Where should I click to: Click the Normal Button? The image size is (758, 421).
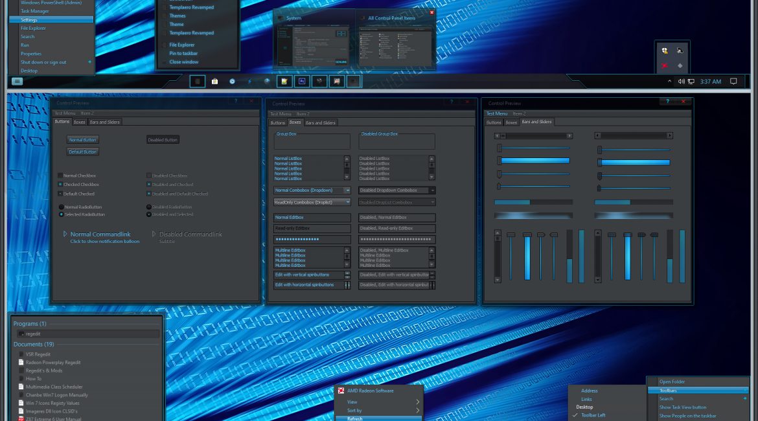click(83, 140)
